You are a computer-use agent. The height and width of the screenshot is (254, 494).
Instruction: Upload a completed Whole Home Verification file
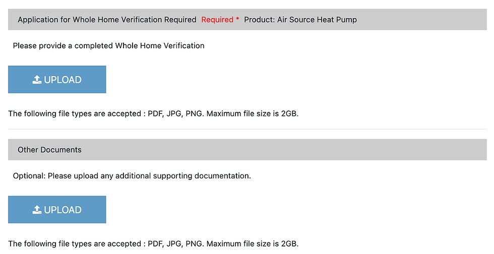pos(57,80)
